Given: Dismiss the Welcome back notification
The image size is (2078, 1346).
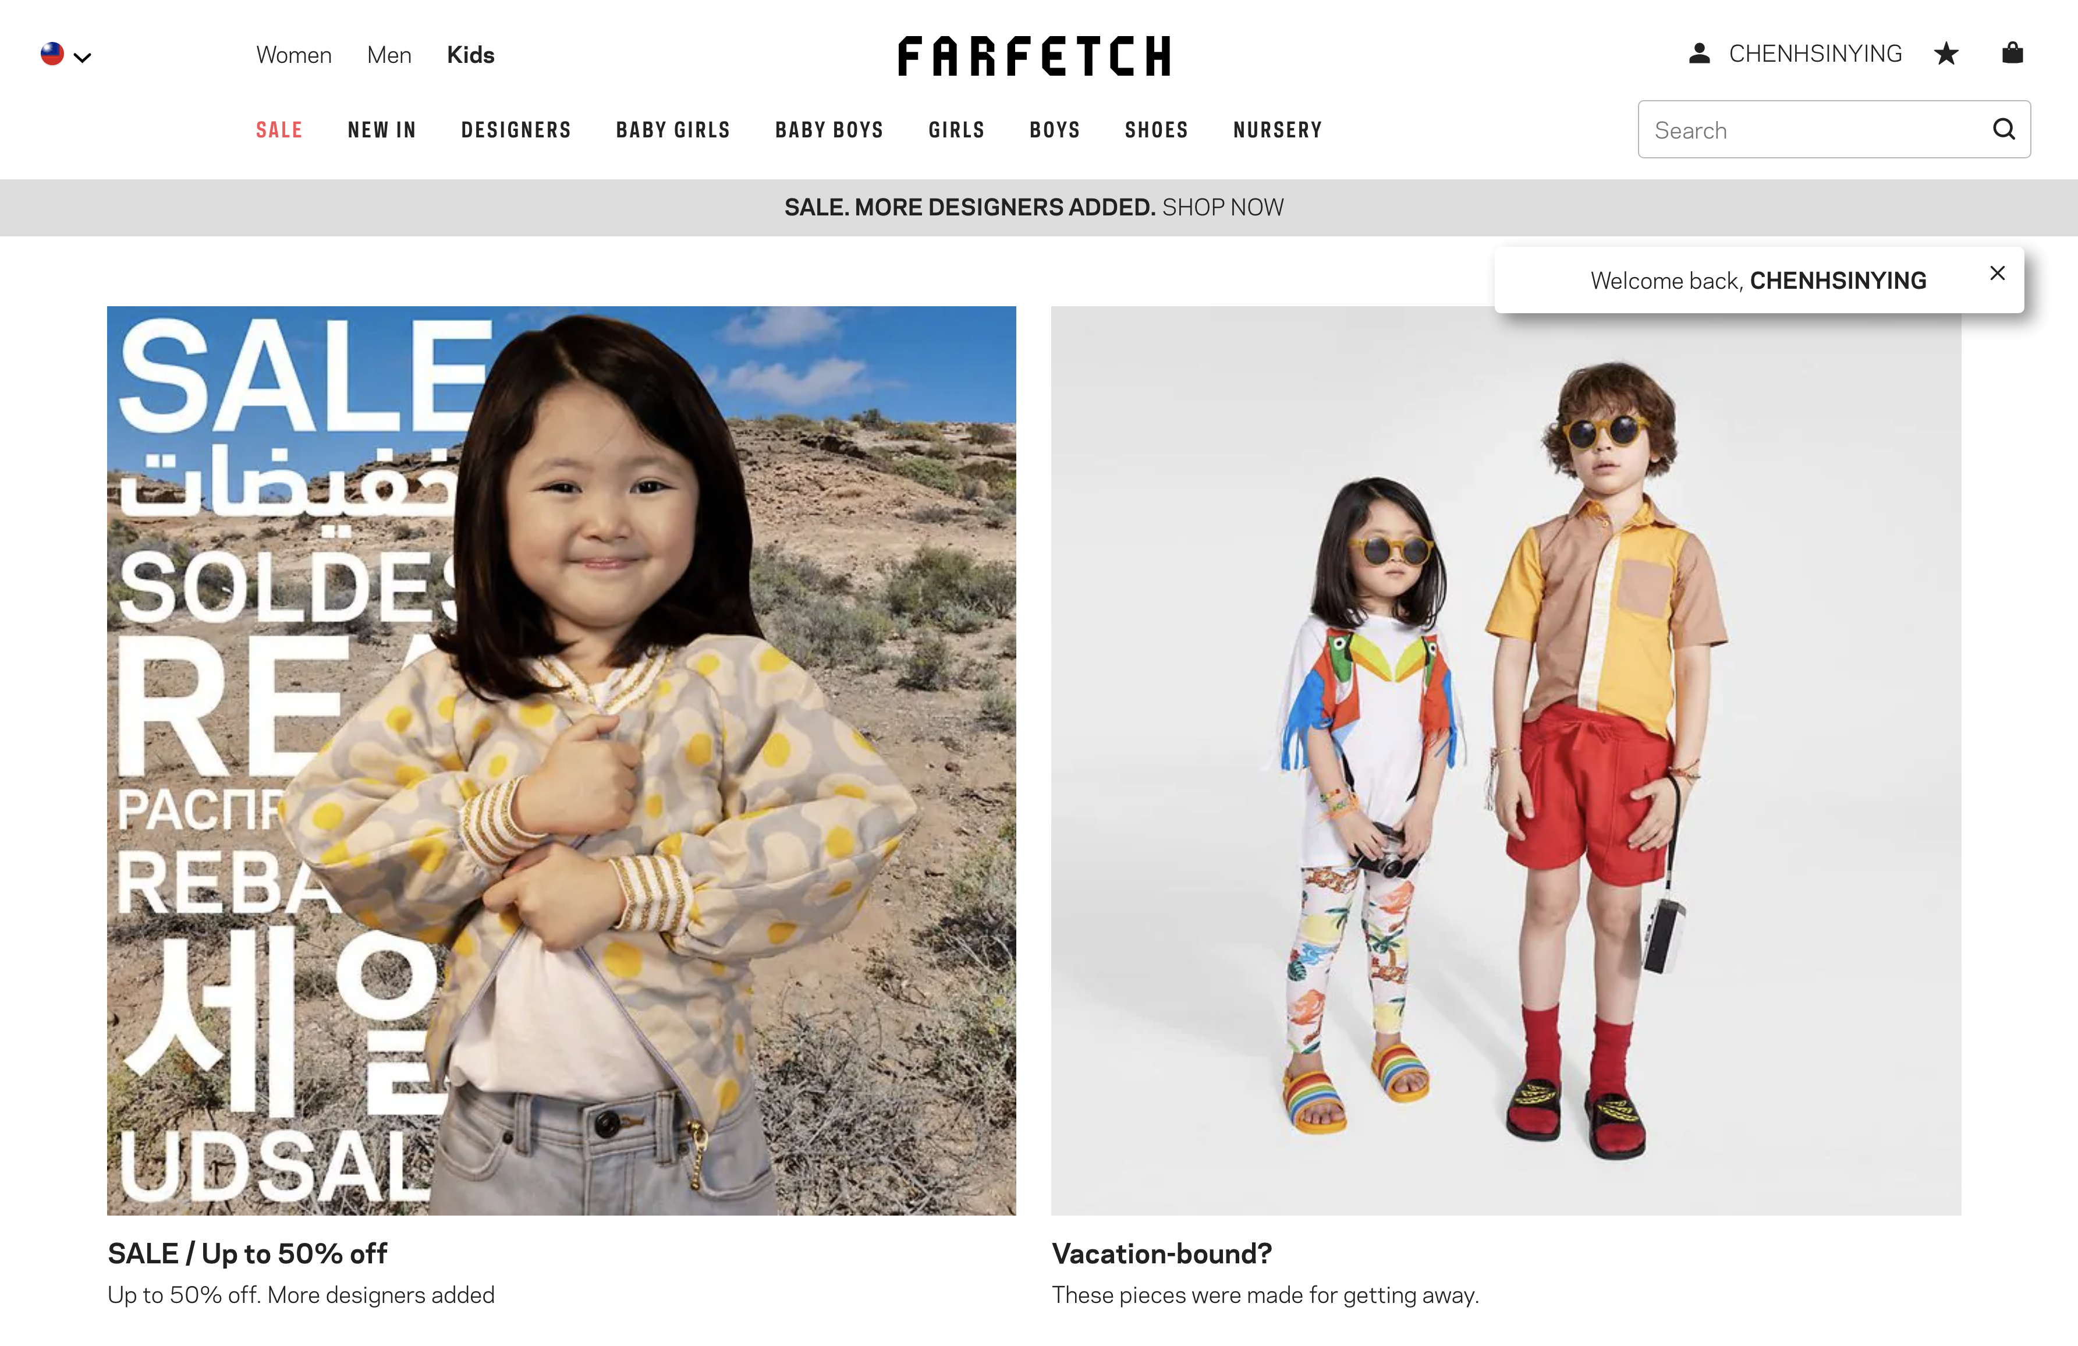Looking at the screenshot, I should point(1997,274).
